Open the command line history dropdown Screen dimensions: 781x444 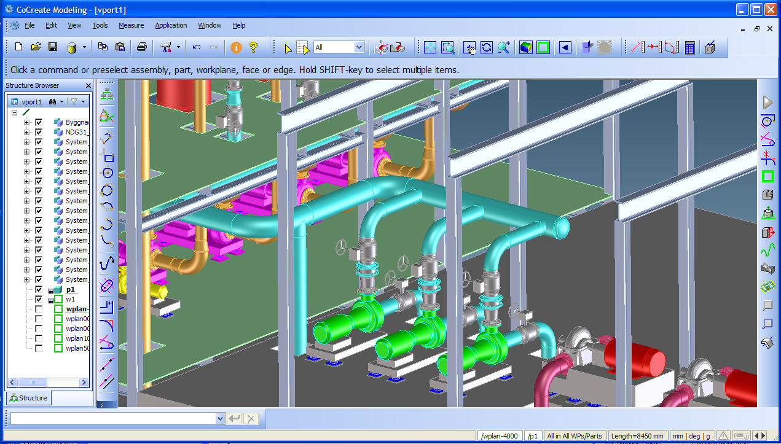tap(221, 418)
